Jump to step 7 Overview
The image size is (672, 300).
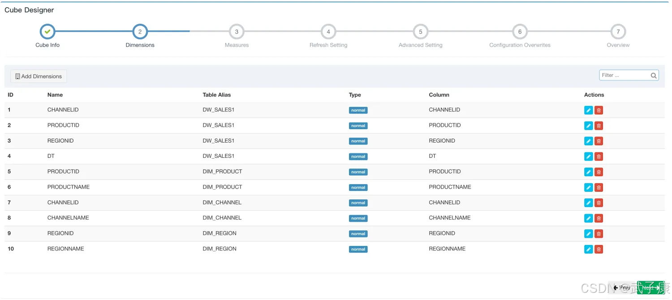(x=618, y=32)
